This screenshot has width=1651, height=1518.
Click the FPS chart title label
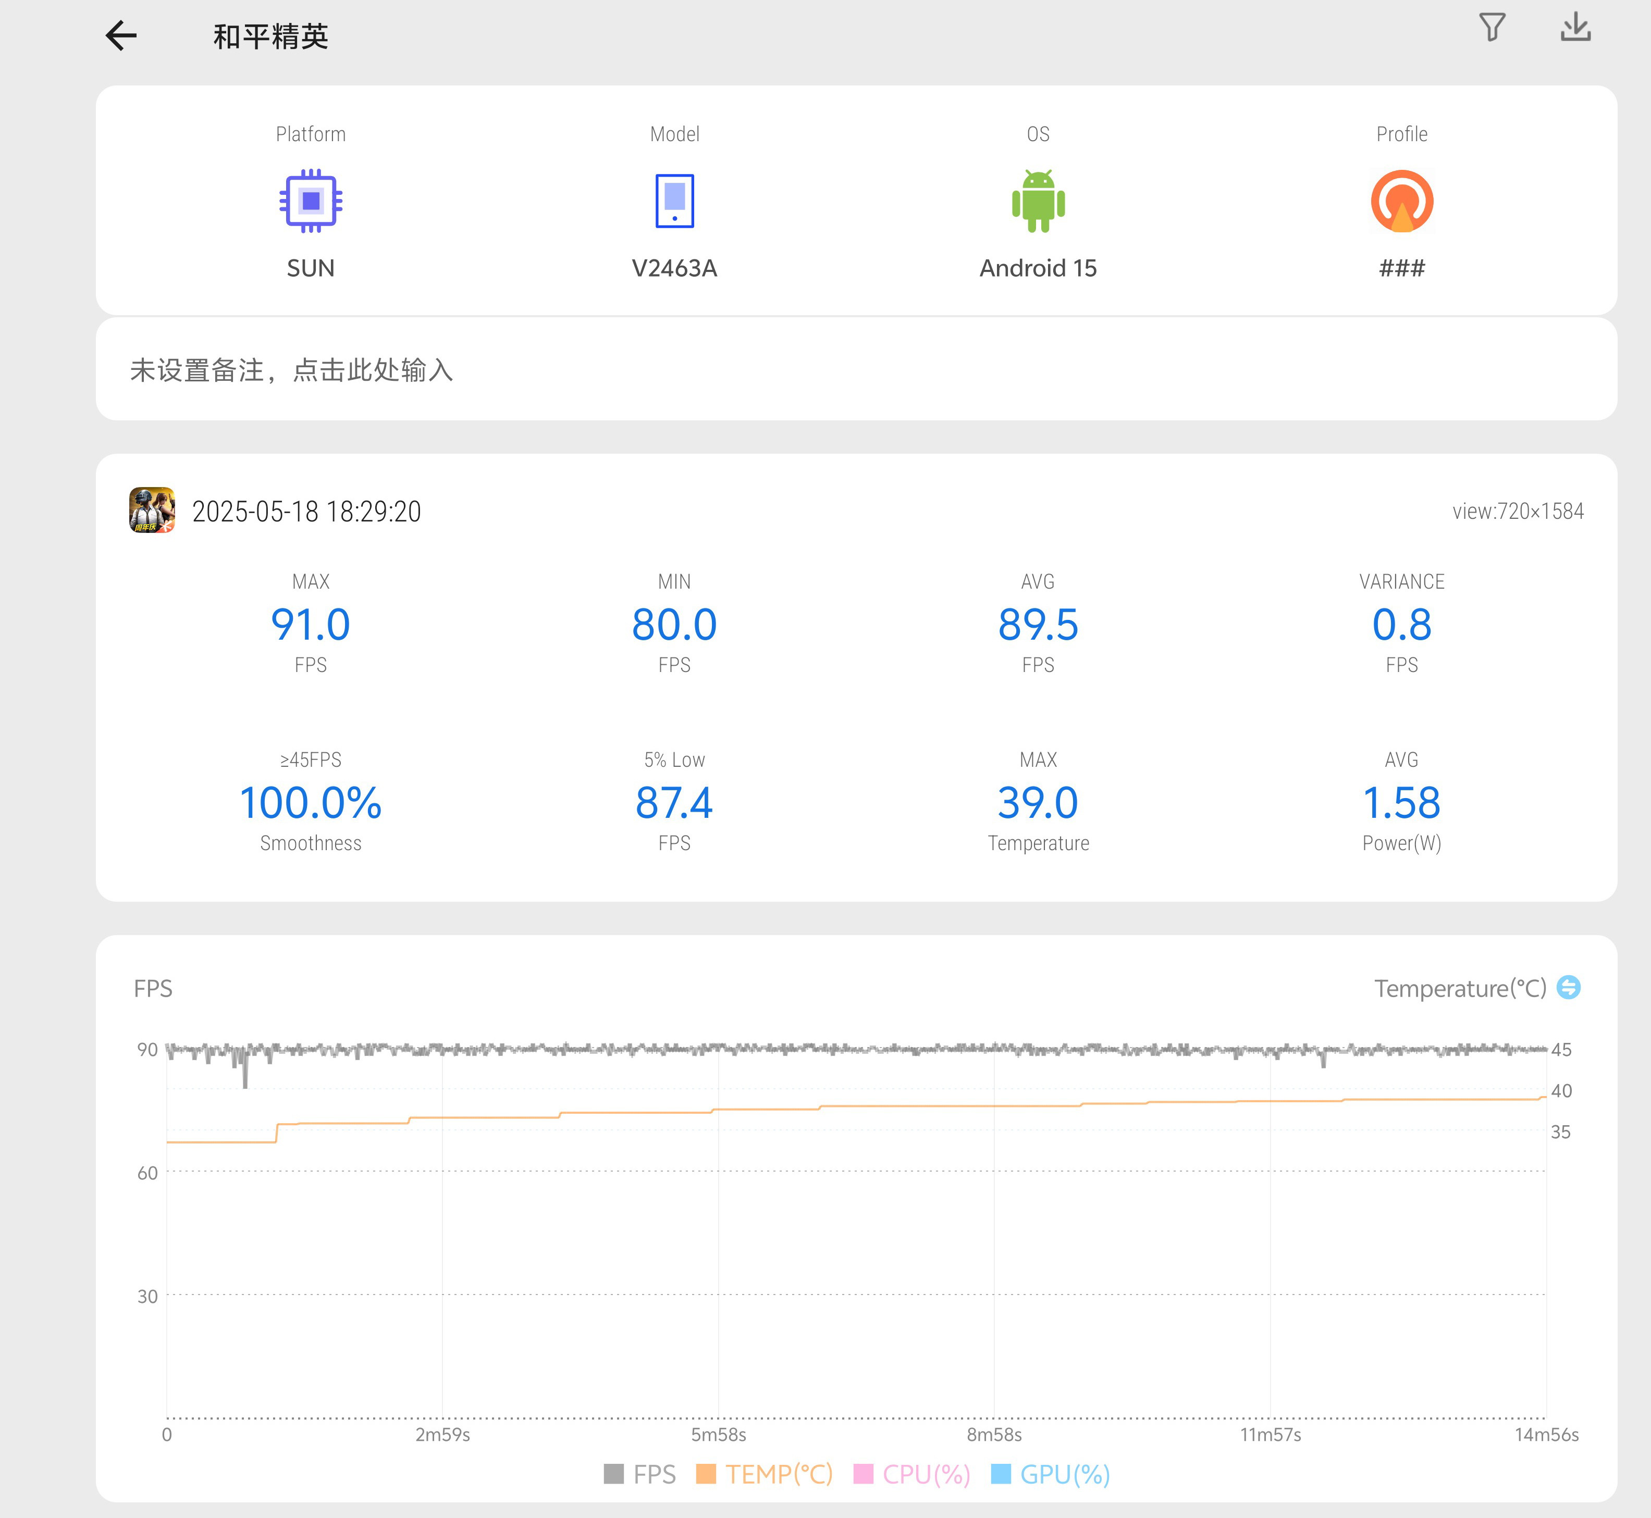(153, 988)
